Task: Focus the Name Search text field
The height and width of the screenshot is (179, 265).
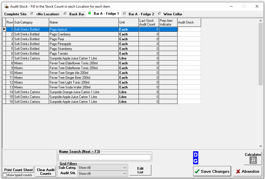Action: [105, 157]
